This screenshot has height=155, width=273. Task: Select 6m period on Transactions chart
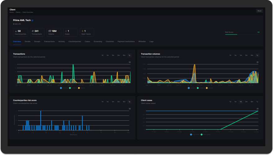[x=124, y=55]
